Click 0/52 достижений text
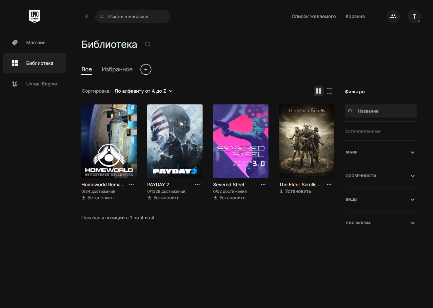 point(230,191)
